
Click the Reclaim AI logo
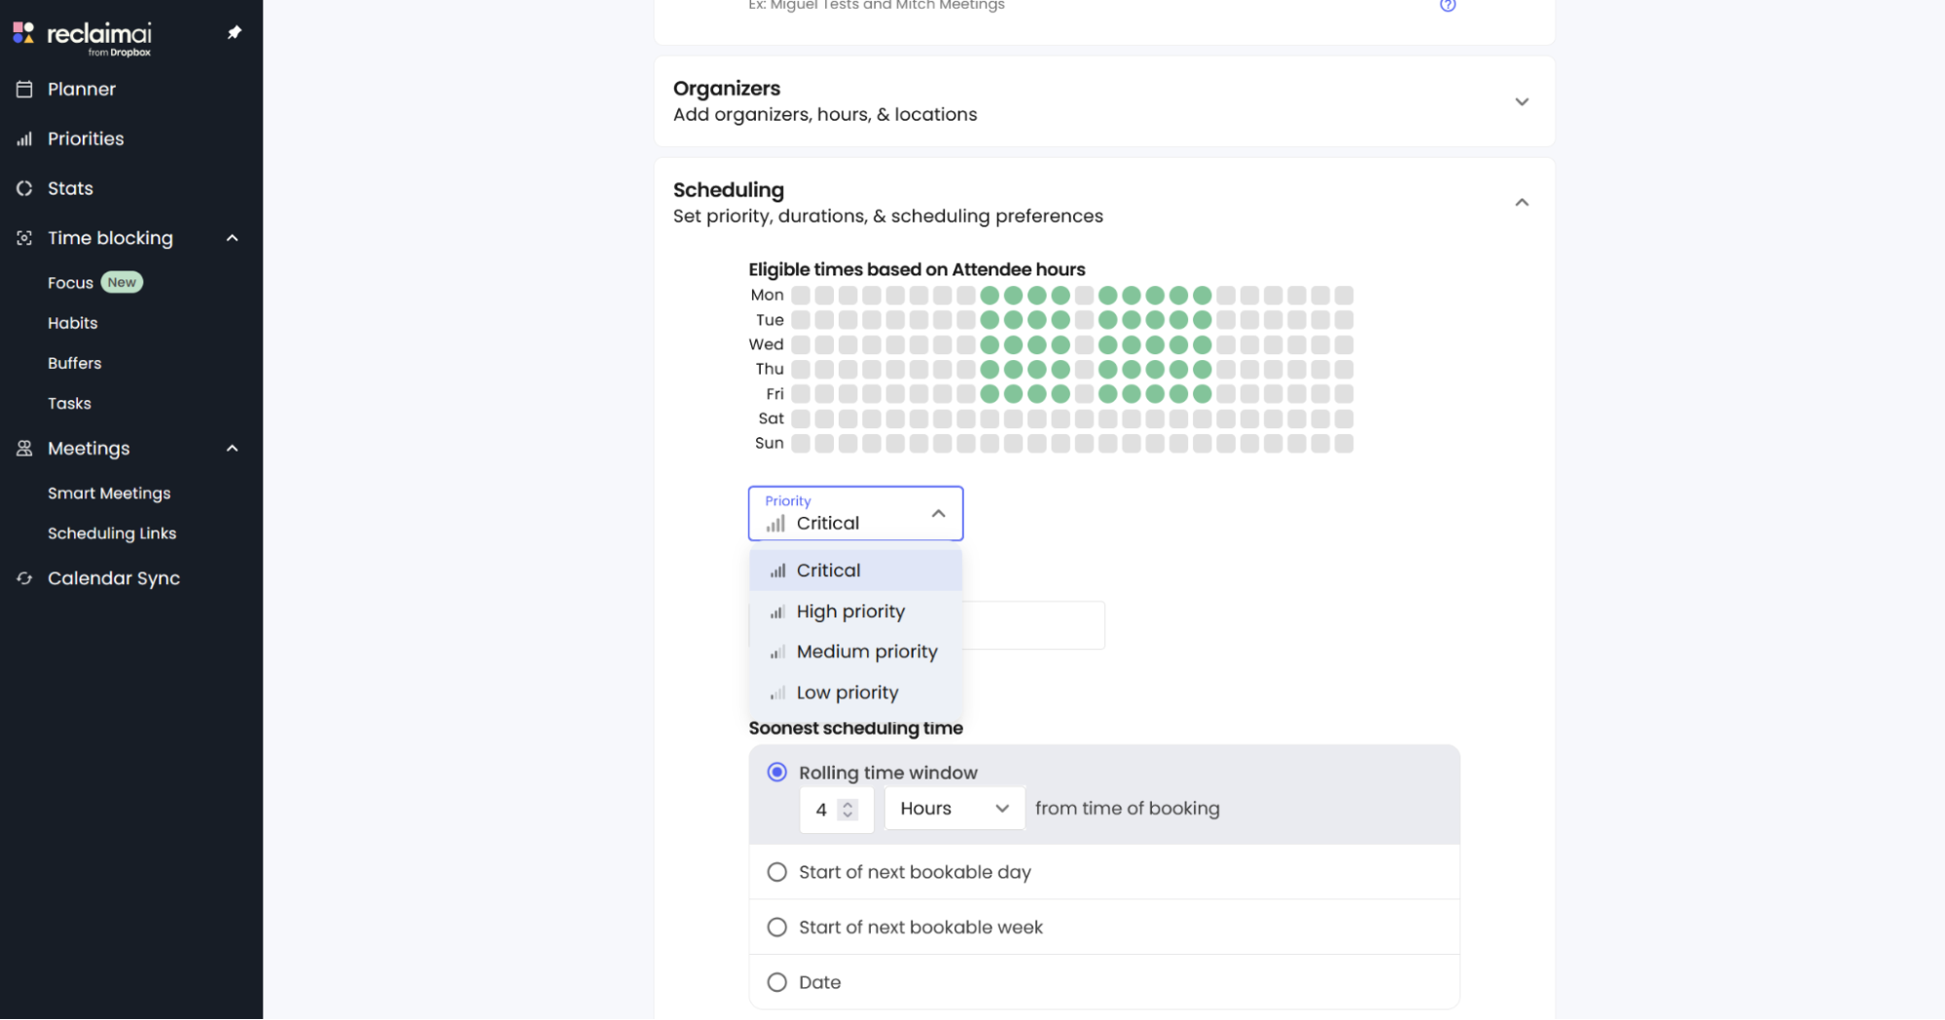click(83, 36)
